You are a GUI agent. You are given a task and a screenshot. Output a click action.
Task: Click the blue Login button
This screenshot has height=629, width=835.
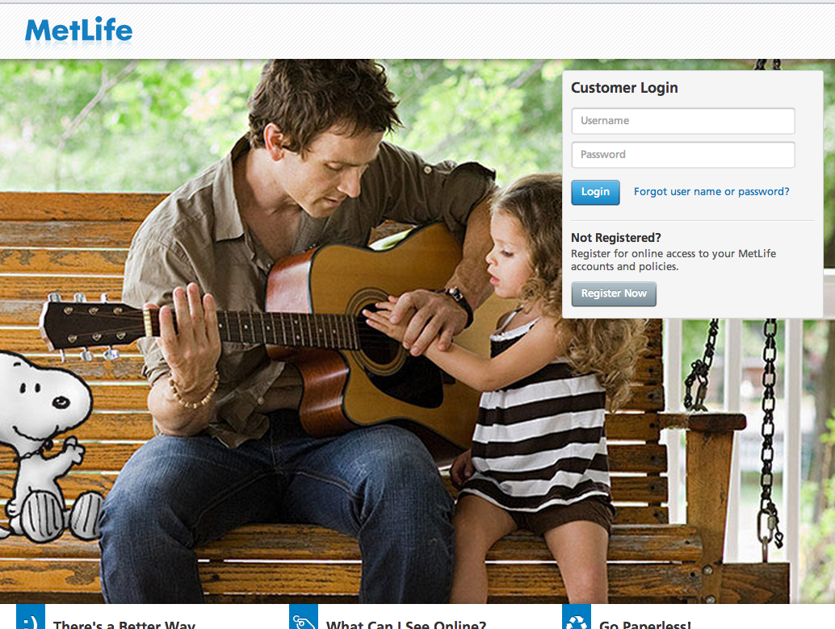[595, 192]
